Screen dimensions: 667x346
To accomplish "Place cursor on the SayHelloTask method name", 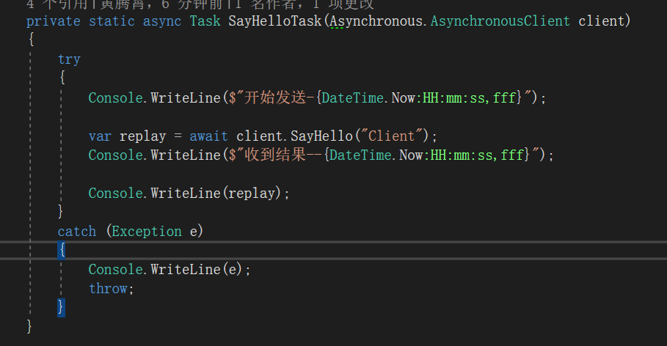I will coord(276,21).
